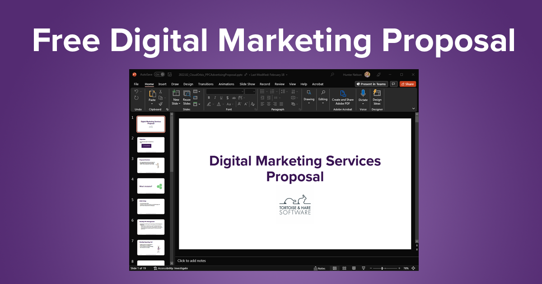Start Slide Show from status bar
The image size is (542, 284).
[364, 268]
